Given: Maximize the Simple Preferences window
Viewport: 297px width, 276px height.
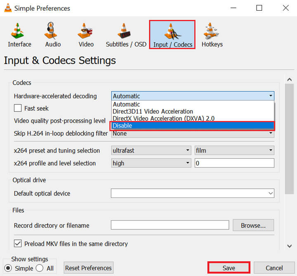Looking at the screenshot, I should 259,8.
